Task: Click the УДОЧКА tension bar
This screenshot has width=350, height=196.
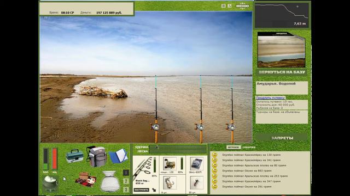Action: point(178,147)
